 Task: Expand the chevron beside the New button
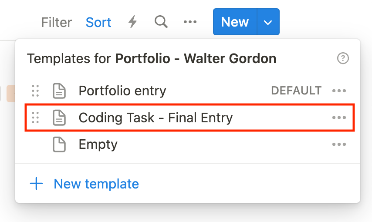[268, 22]
